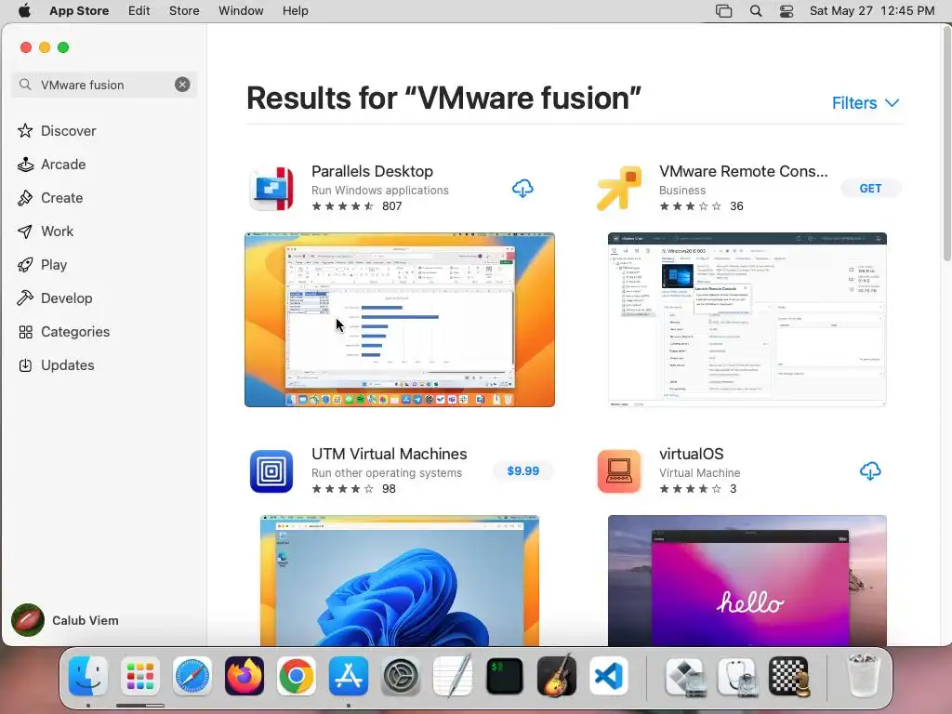Open UTM Virtual Machines title

pyautogui.click(x=390, y=454)
